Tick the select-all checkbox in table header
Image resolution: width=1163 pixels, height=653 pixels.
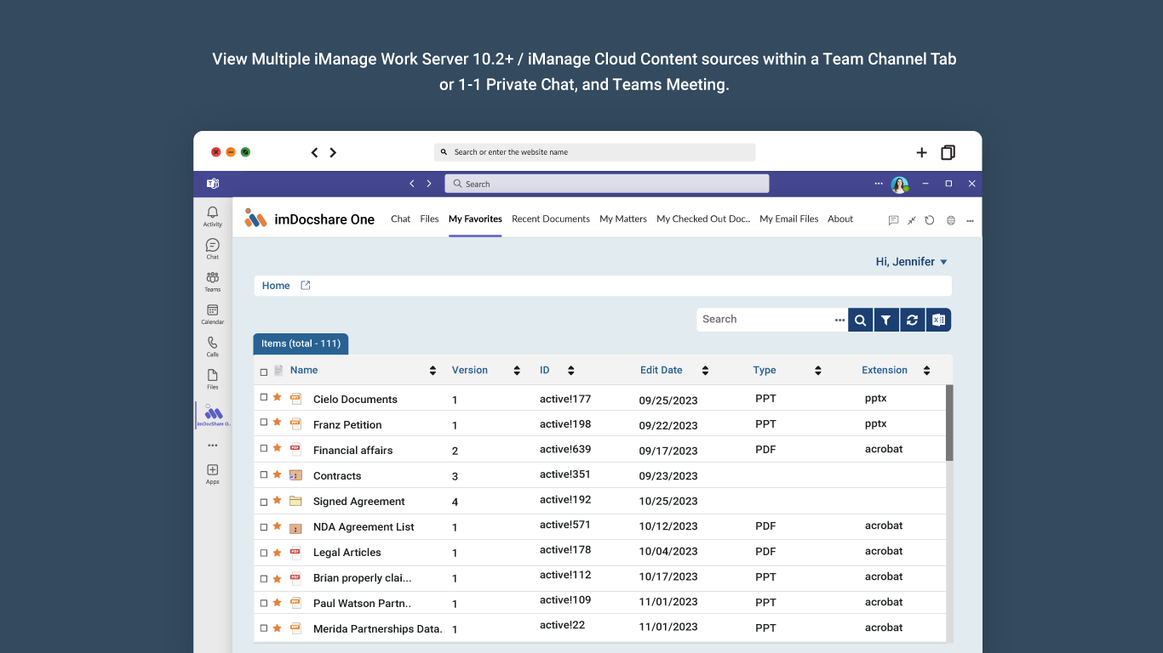coord(264,372)
